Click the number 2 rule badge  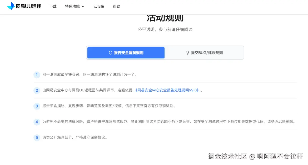[37, 90]
